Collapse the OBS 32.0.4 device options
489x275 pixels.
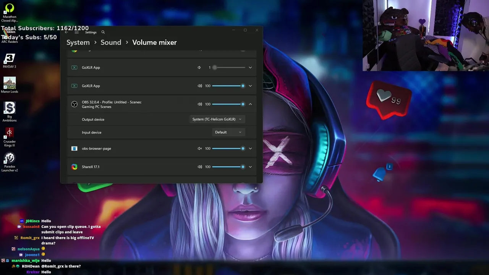pyautogui.click(x=250, y=104)
